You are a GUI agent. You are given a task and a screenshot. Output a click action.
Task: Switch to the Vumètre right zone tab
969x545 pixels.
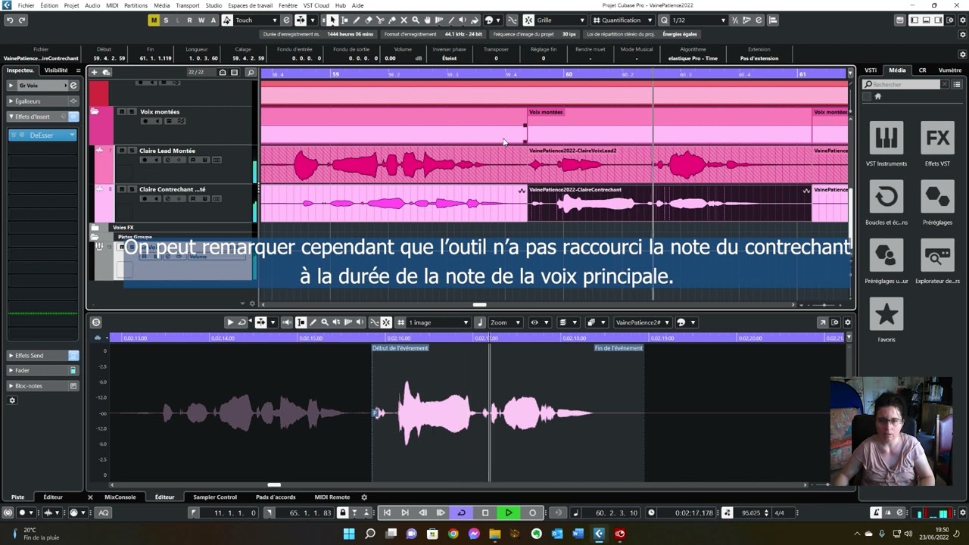pos(950,70)
